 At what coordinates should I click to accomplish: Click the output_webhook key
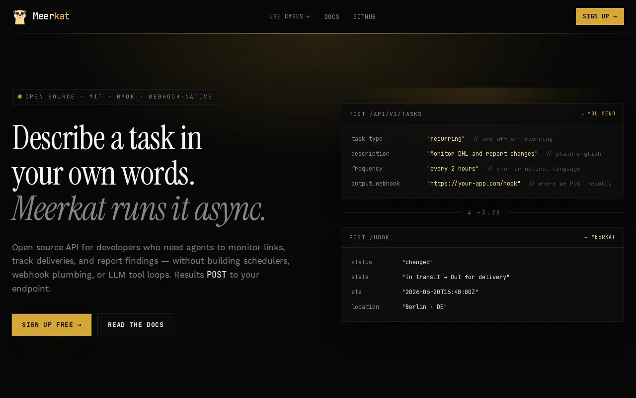pos(376,184)
